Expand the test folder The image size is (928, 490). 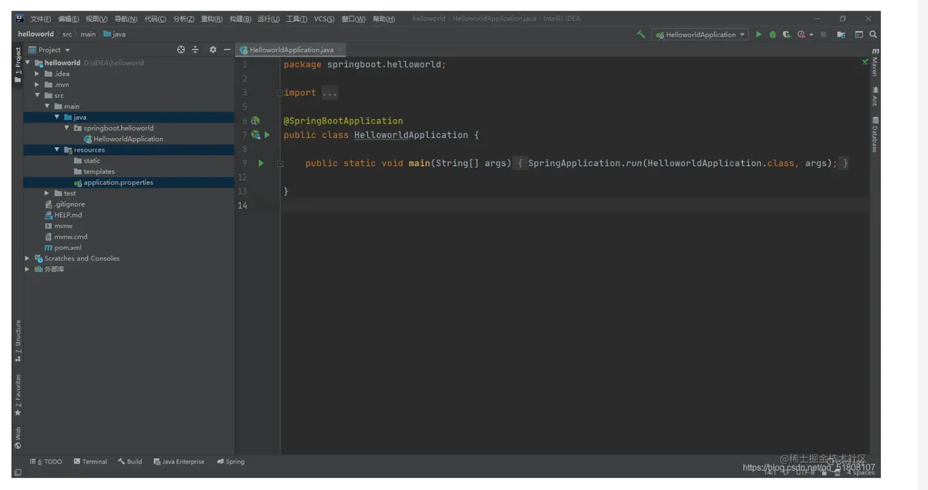[x=47, y=193]
